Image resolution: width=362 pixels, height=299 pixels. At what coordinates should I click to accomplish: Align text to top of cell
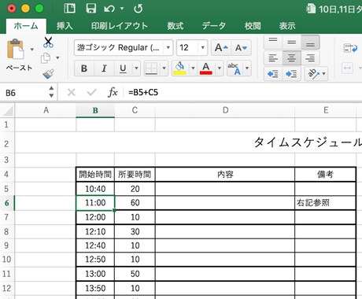point(273,42)
